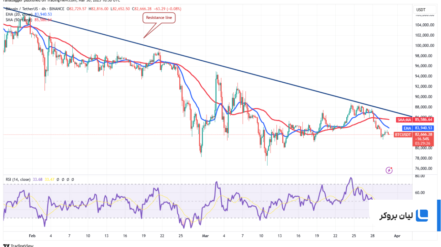Image resolution: width=441 pixels, height=247 pixels.
Task: Click the 60.00 RSI axis level
Action: pos(420,193)
